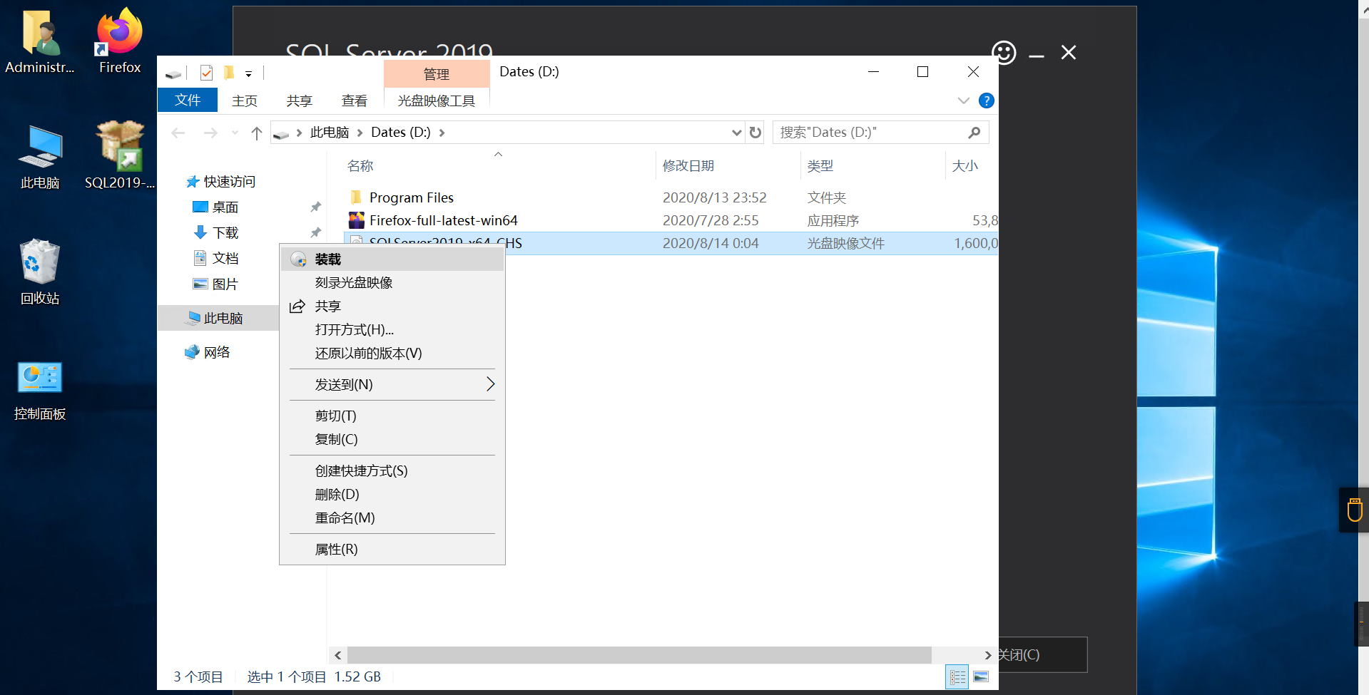Select the Program Files folder
This screenshot has width=1369, height=695.
click(412, 197)
